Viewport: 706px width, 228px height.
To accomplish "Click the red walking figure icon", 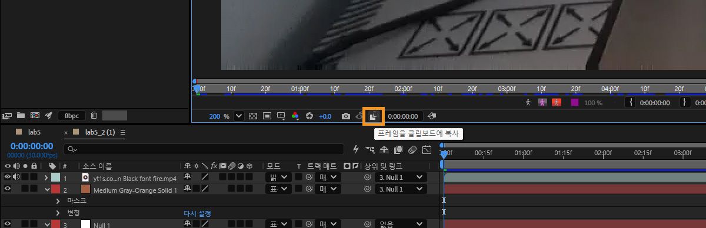I will coord(557,102).
